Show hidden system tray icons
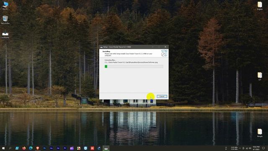Image resolution: width=268 pixels, height=151 pixels. coord(240,148)
